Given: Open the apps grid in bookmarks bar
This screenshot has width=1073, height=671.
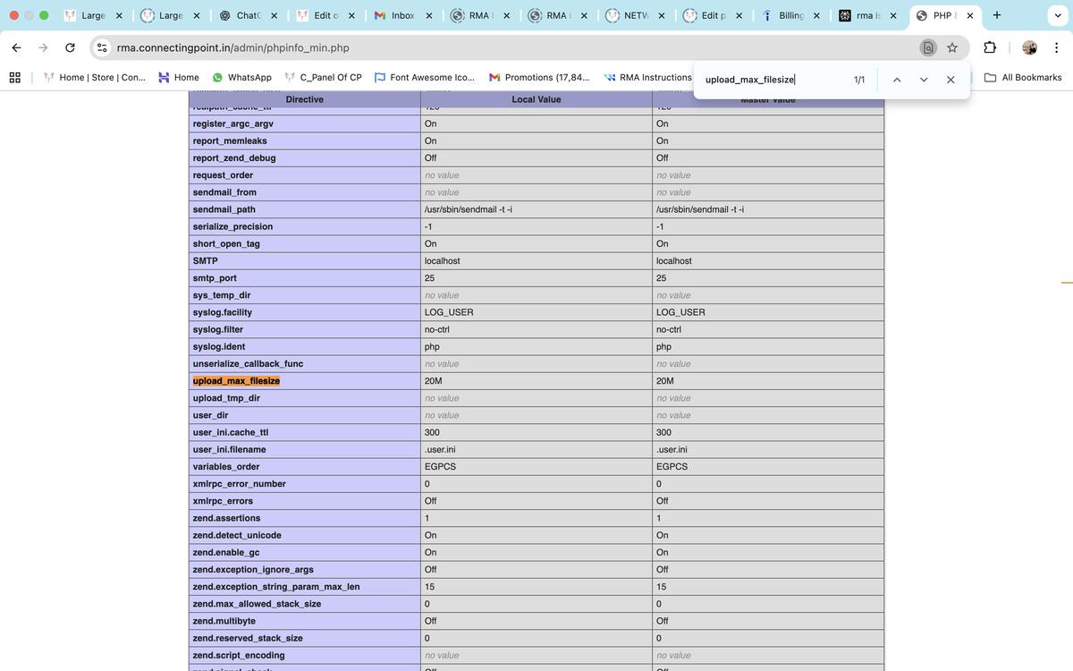Looking at the screenshot, I should point(15,78).
